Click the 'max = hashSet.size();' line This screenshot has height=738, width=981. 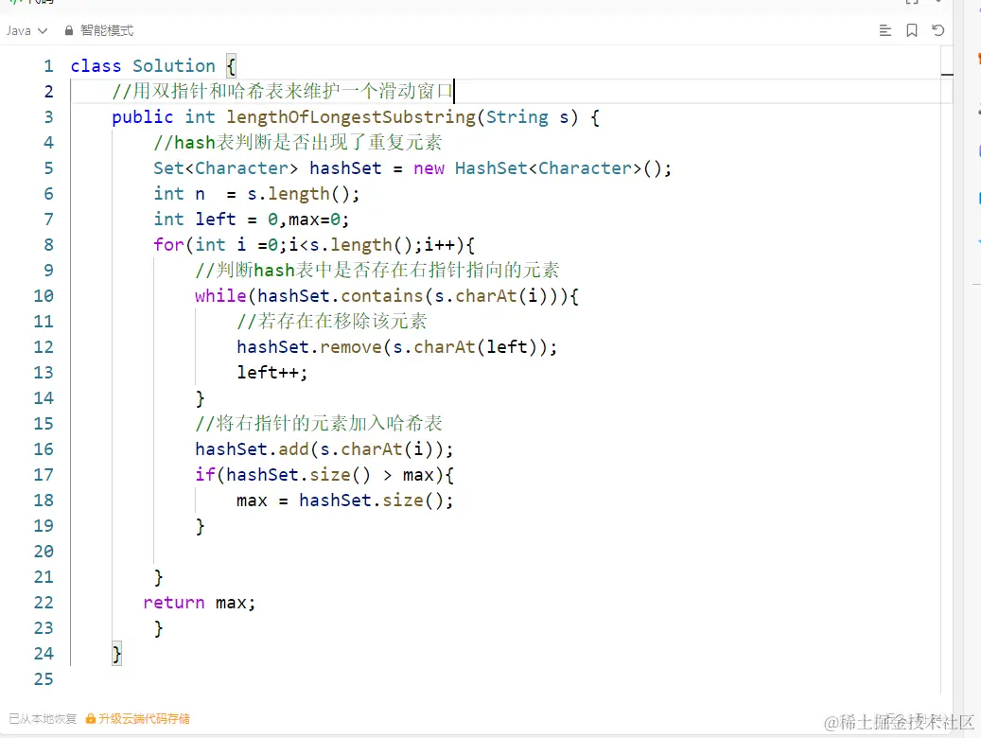click(345, 501)
